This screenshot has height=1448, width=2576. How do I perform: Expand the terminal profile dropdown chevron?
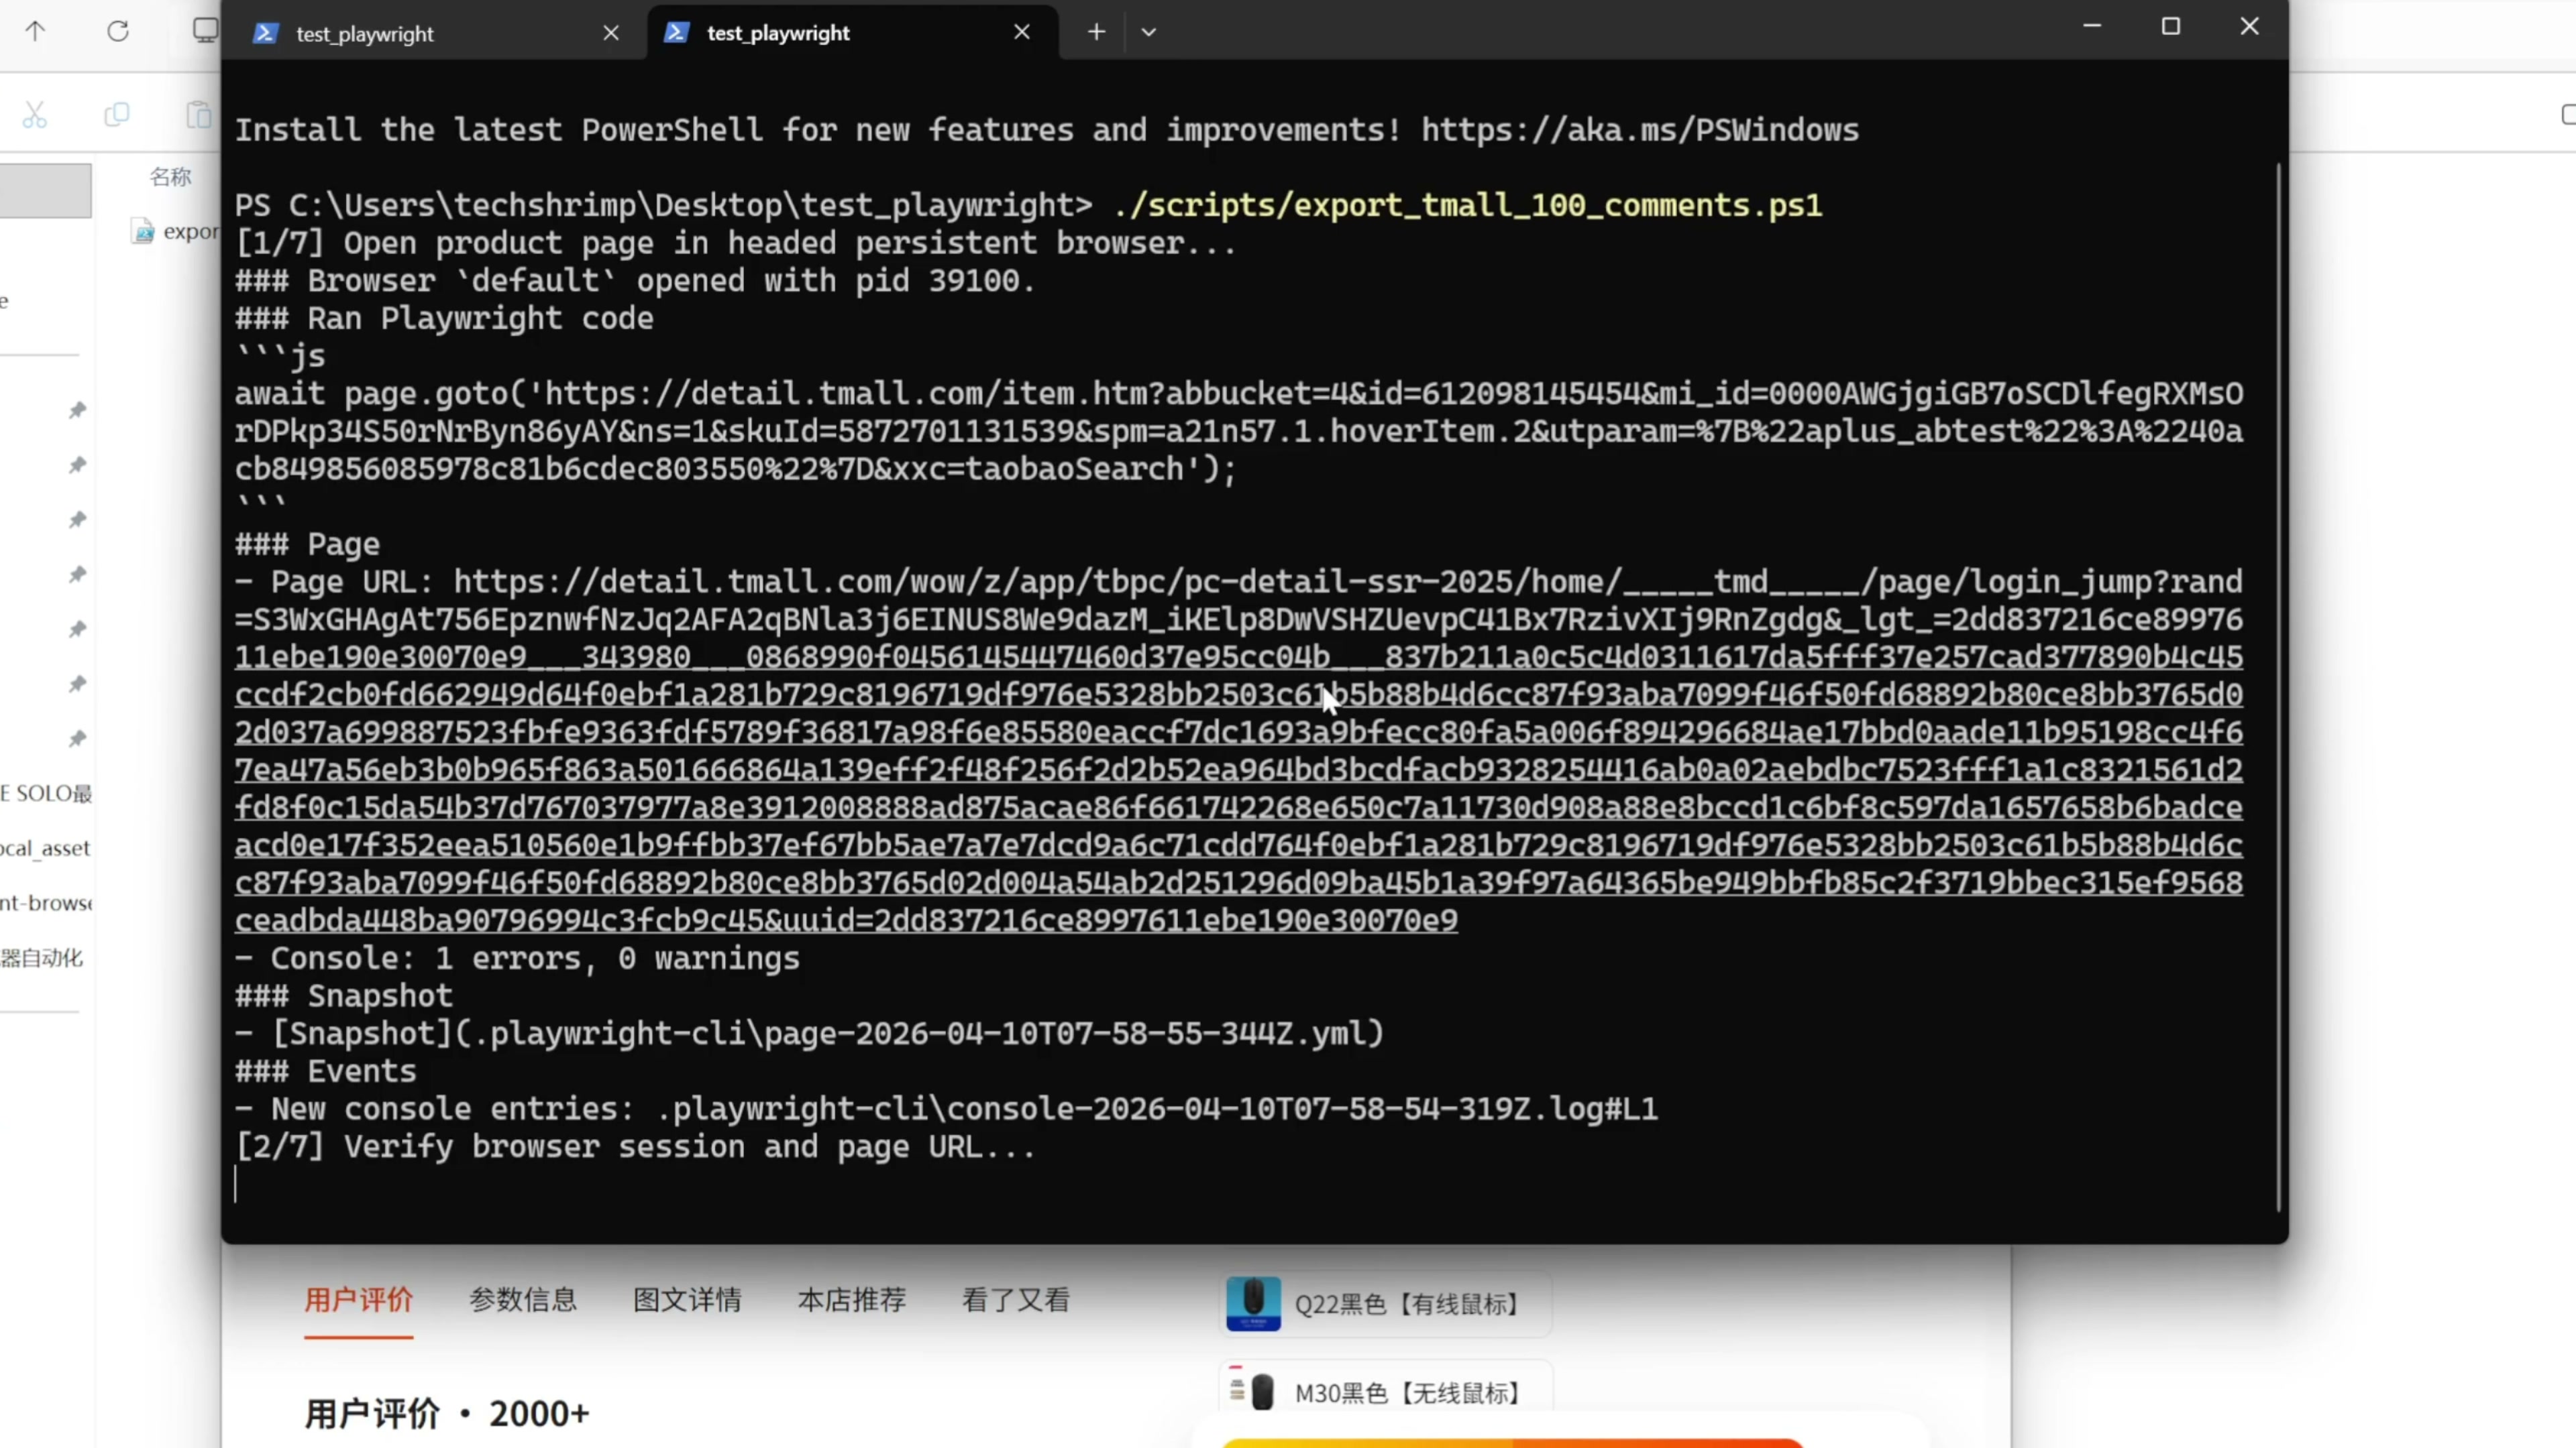click(x=1148, y=32)
